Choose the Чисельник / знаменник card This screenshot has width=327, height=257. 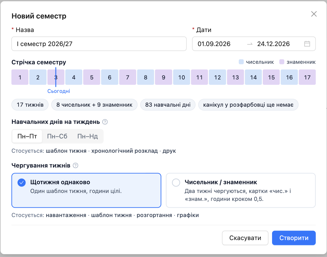pos(241,190)
